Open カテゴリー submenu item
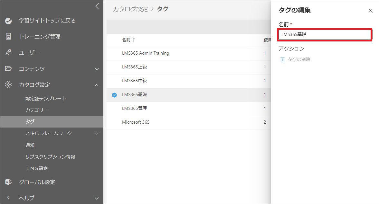Viewport: 379px width, 204px height. 36,110
